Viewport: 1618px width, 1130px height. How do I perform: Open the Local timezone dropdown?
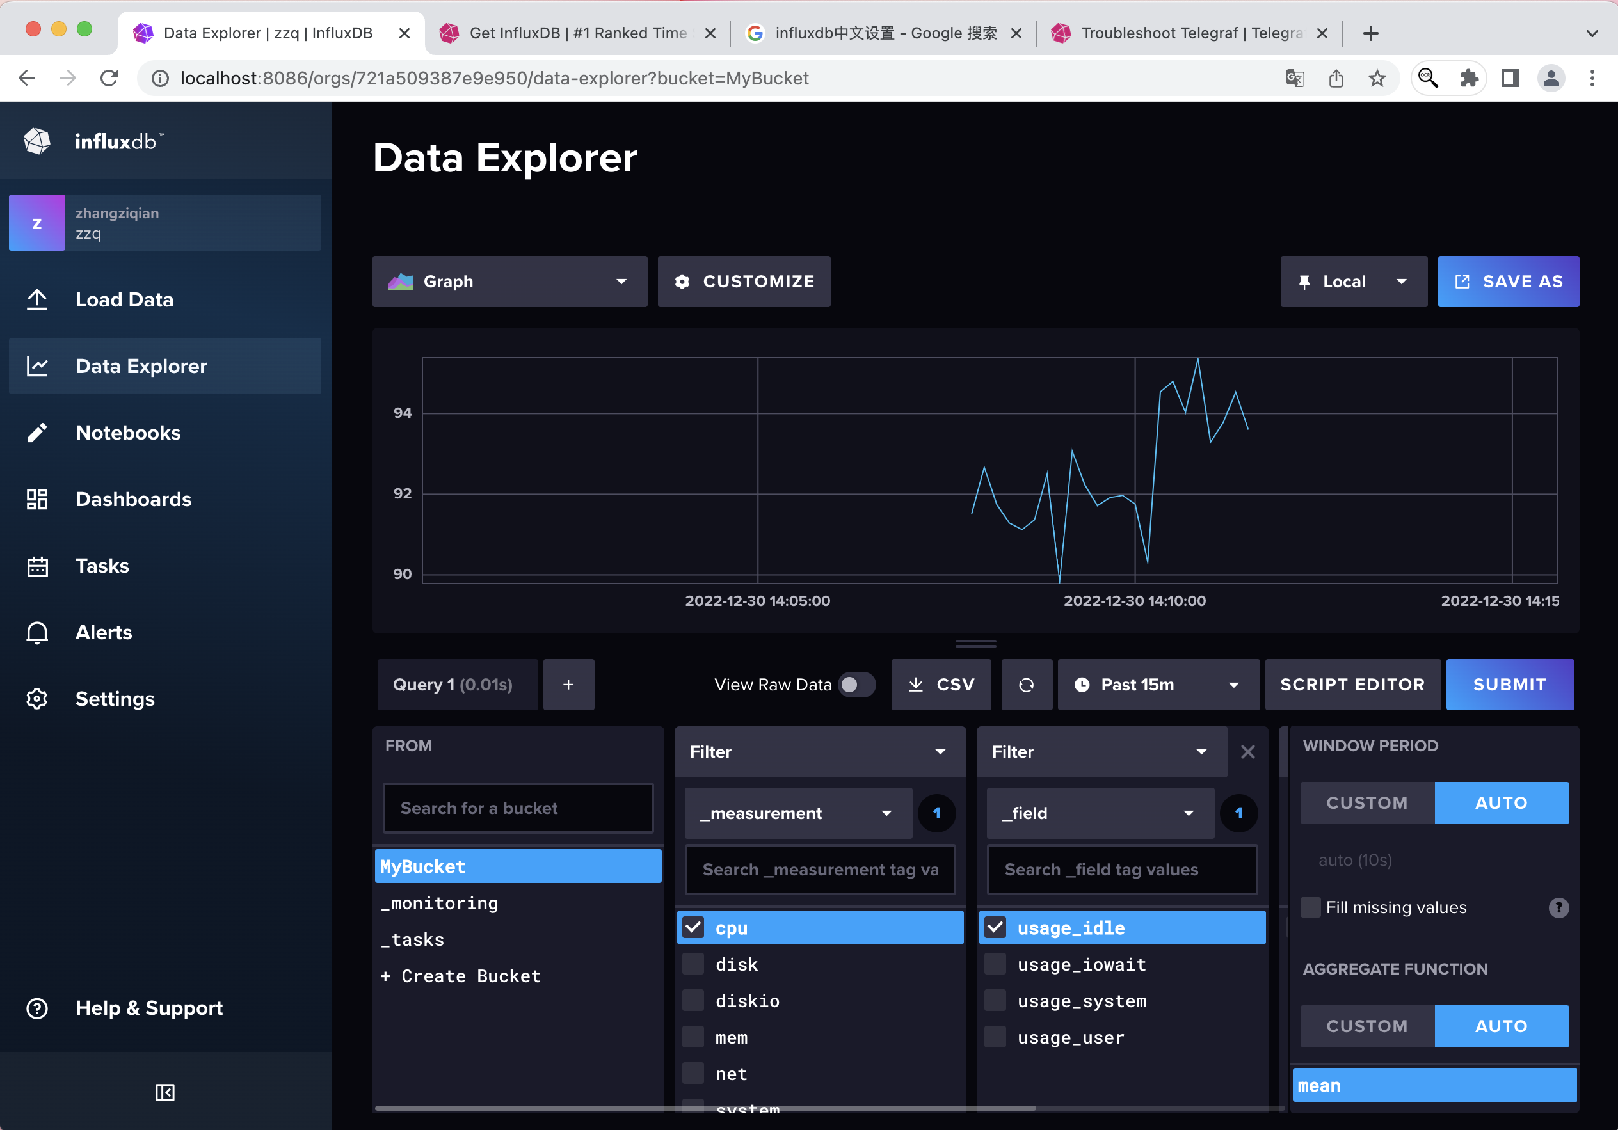[1353, 282]
